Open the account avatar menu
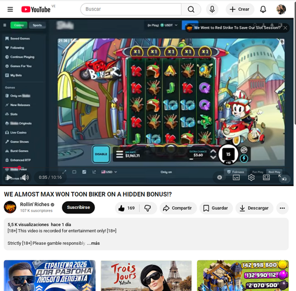This screenshot has width=296, height=291. point(281,9)
